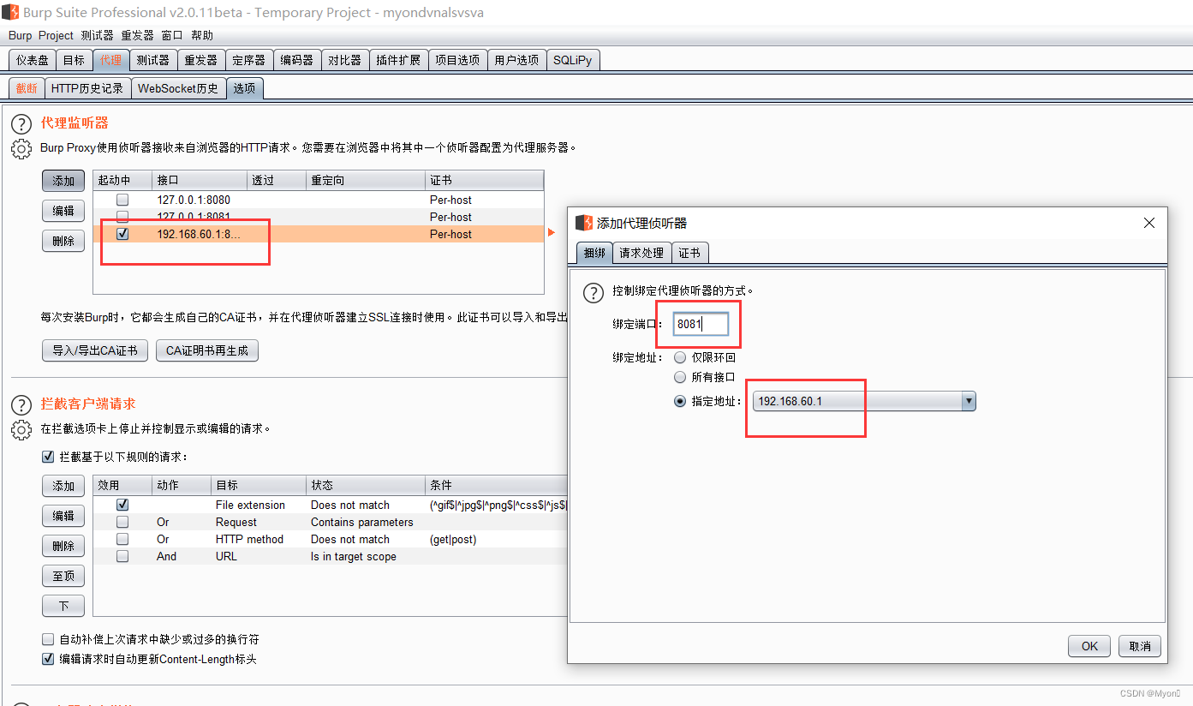This screenshot has width=1193, height=706.
Task: Open the 截断 sub-tab
Action: click(27, 88)
